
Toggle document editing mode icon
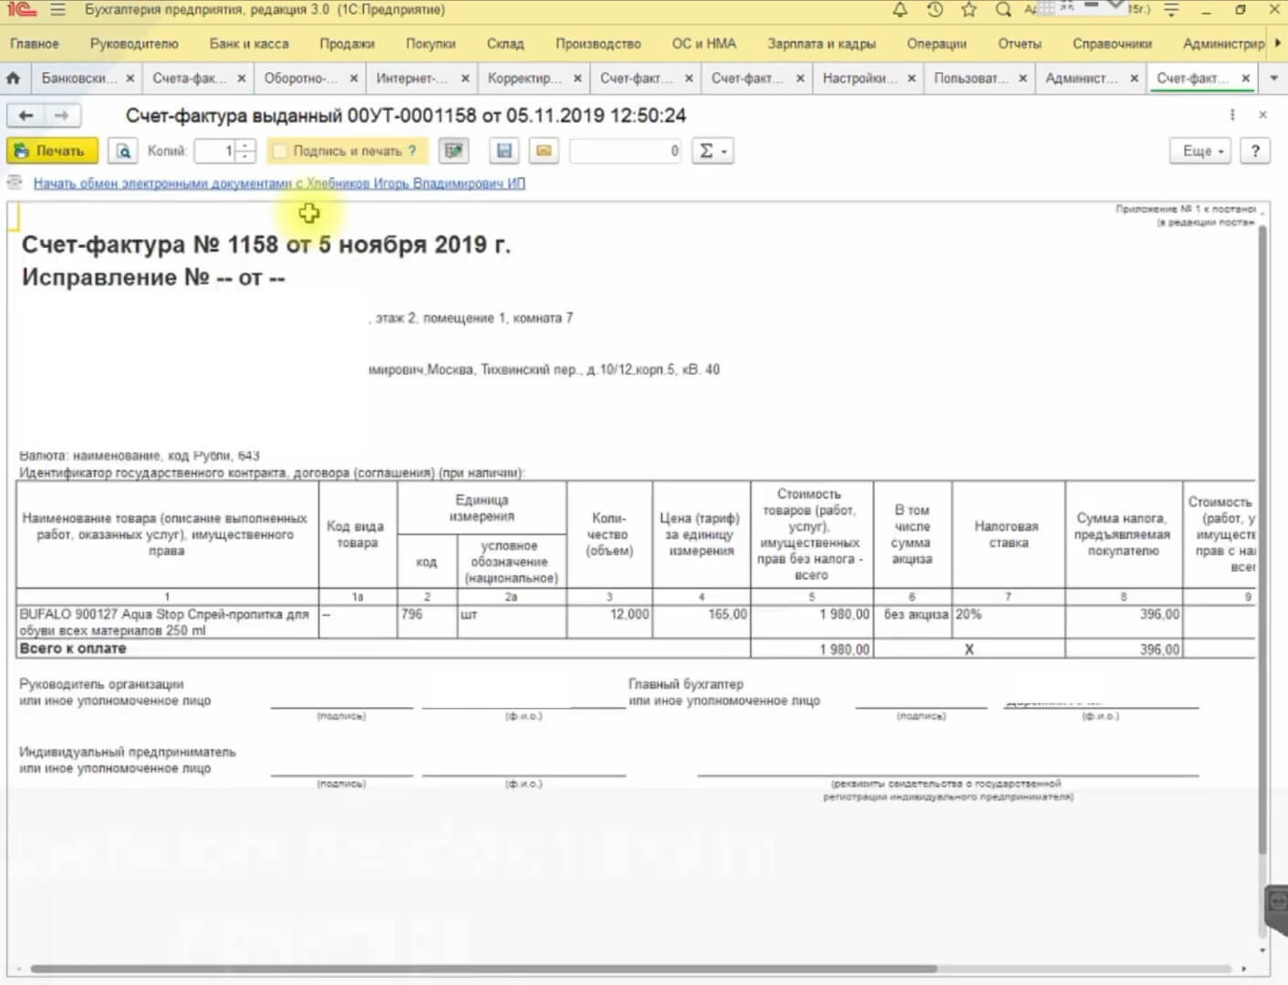coord(453,150)
